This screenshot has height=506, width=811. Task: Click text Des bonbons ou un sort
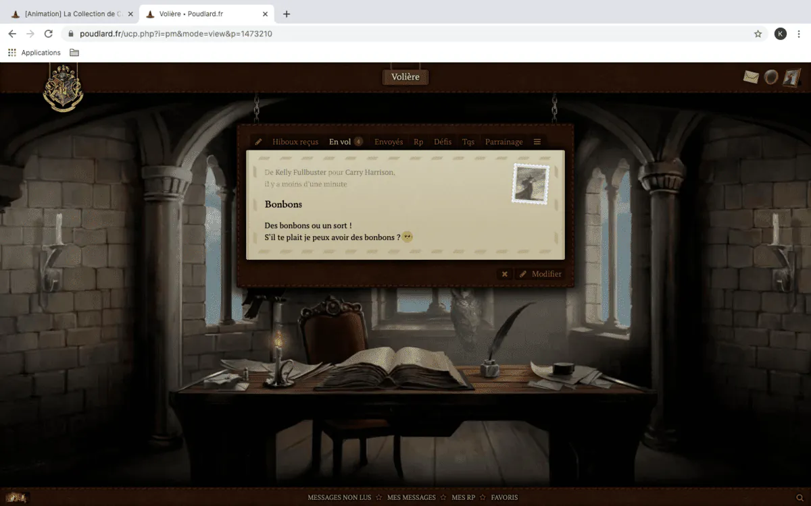(308, 225)
